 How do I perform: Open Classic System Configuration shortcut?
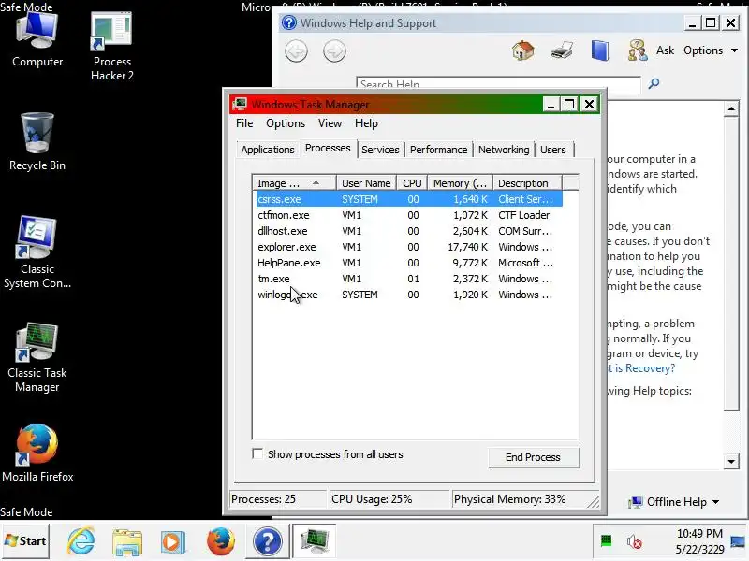(x=37, y=252)
